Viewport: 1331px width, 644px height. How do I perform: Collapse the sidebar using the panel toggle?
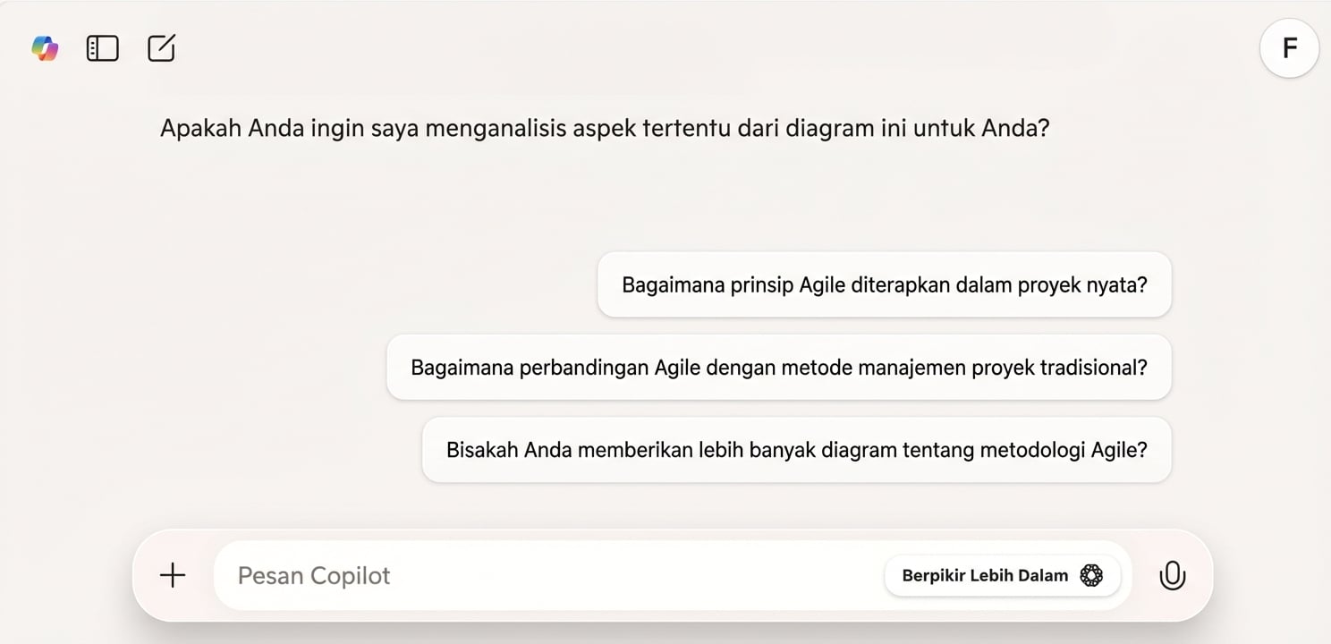click(x=102, y=48)
